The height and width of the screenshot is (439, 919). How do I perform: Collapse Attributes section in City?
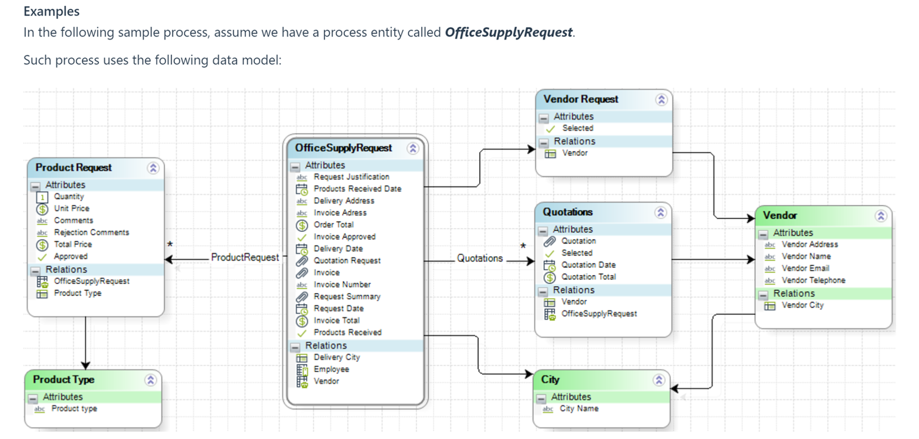click(541, 398)
